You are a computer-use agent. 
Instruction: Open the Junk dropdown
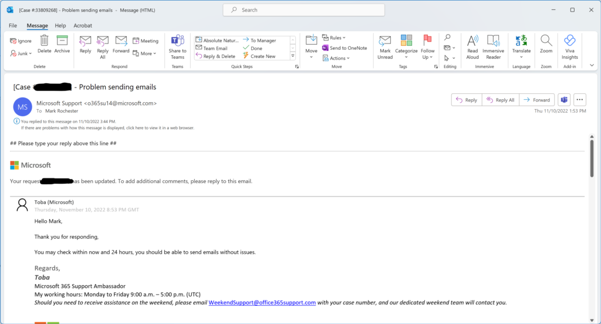[21, 53]
